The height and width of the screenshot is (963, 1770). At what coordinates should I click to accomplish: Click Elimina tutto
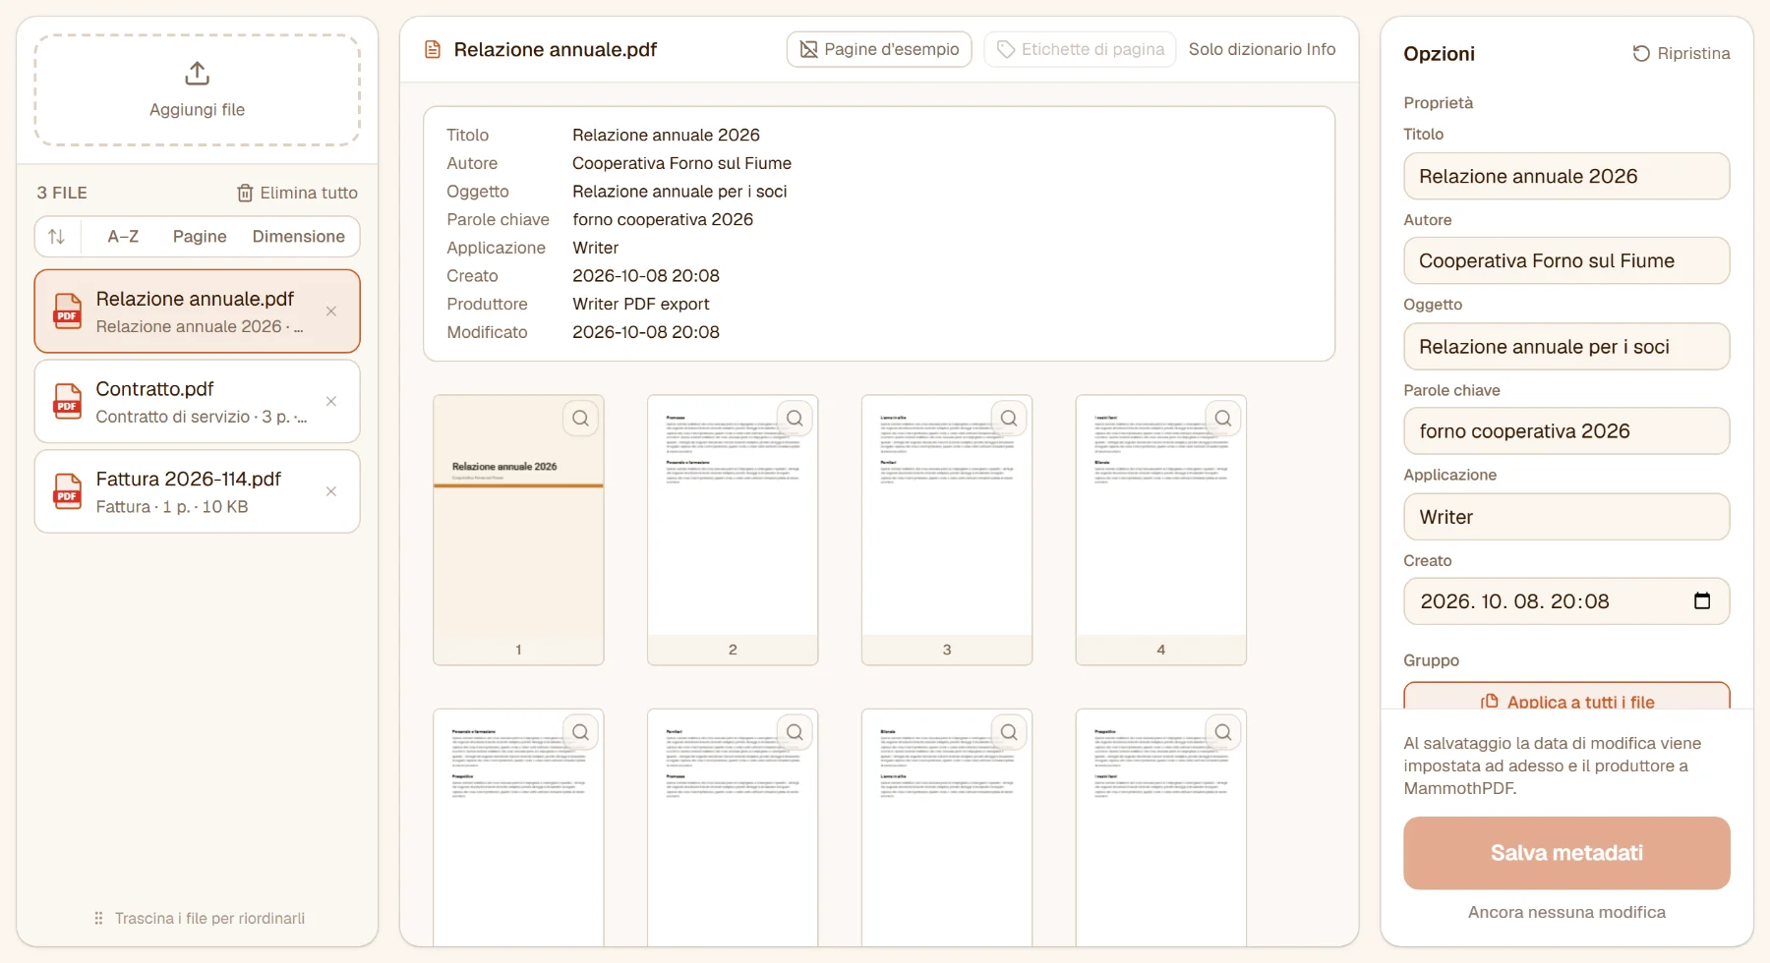297,193
